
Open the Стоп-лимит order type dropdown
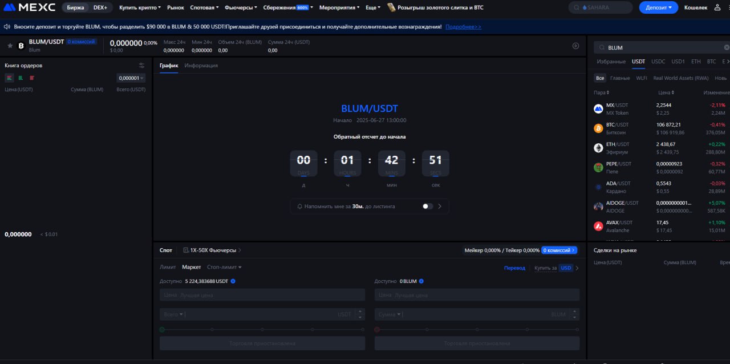(224, 267)
